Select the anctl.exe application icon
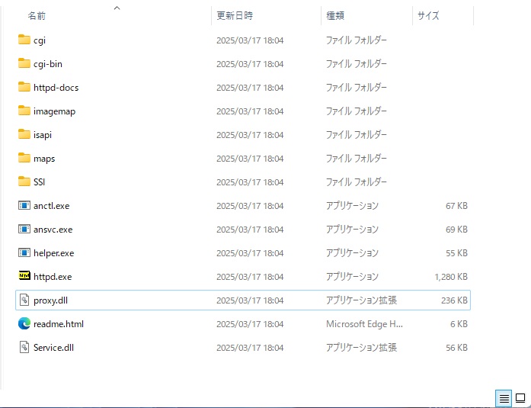The height and width of the screenshot is (408, 531). tap(24, 205)
